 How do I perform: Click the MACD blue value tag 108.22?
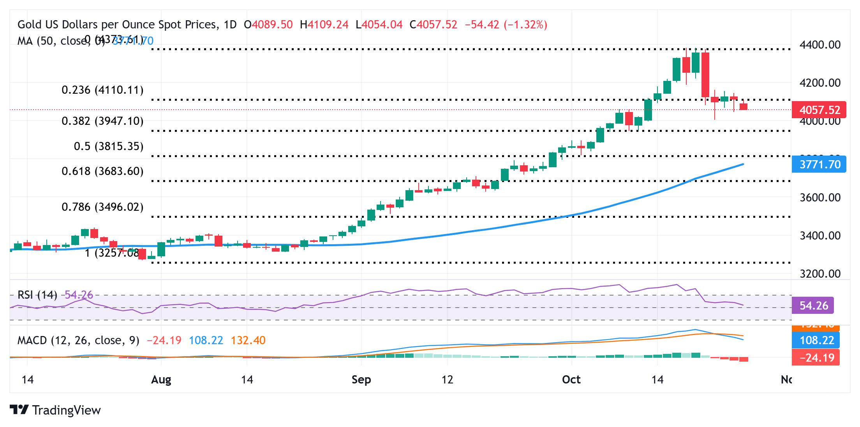point(816,340)
